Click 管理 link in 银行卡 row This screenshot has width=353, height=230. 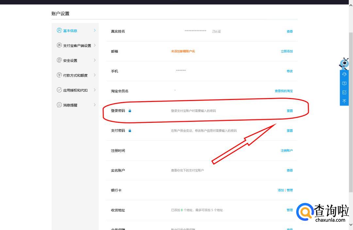pos(290,190)
